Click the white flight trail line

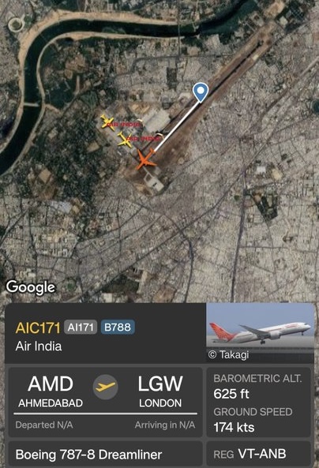click(x=177, y=126)
